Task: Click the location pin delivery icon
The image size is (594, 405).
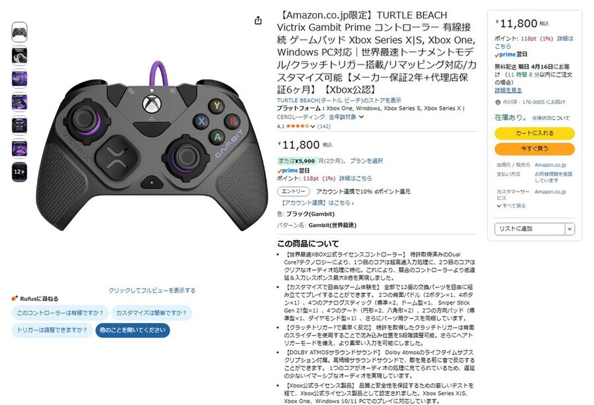Action: coord(498,102)
